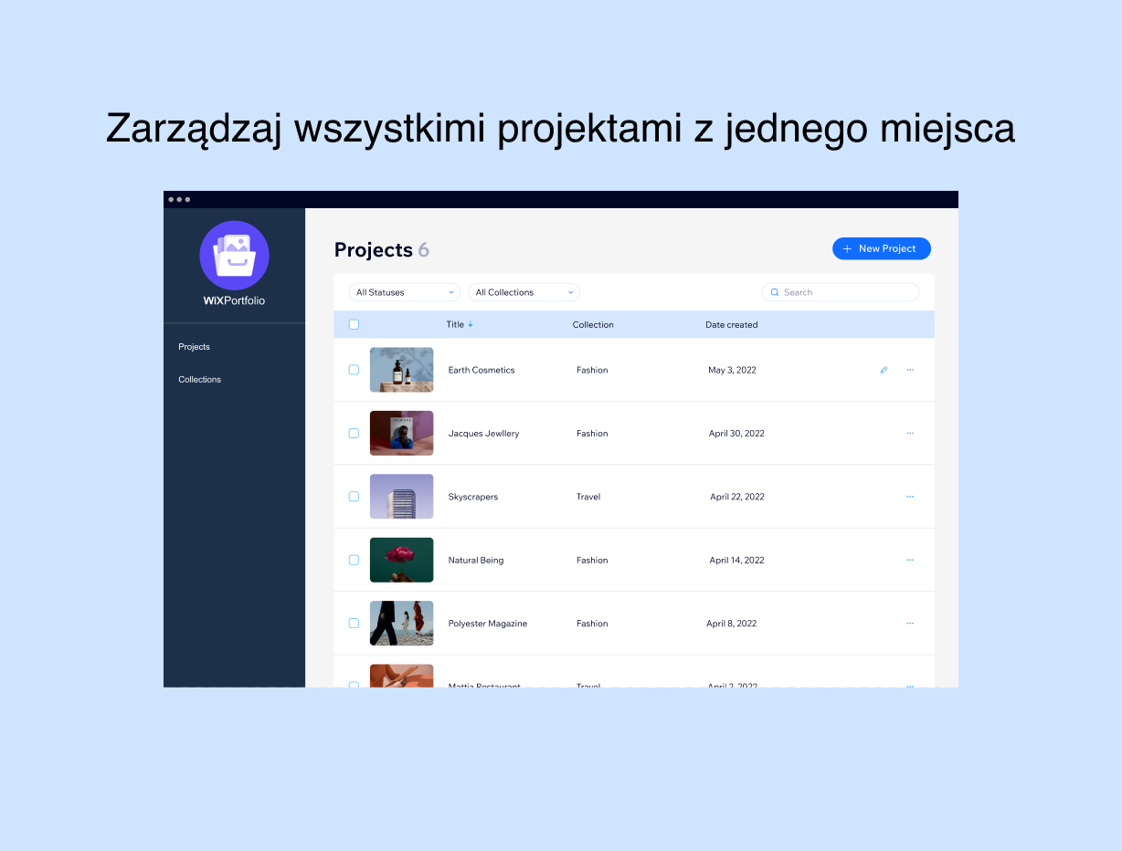Click the New Project button
Viewport: 1122px width, 851px height.
pyautogui.click(x=881, y=248)
